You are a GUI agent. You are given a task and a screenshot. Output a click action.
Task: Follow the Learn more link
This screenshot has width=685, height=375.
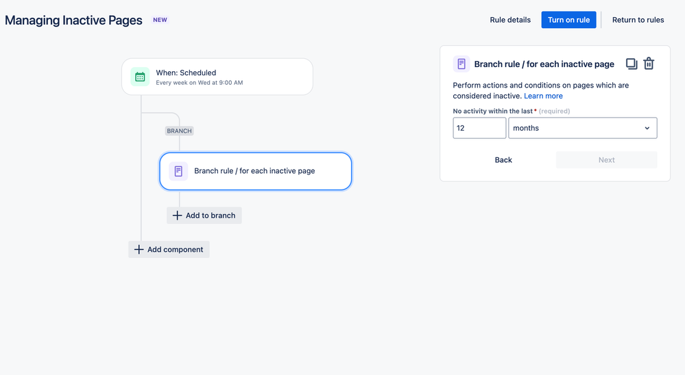coord(543,96)
